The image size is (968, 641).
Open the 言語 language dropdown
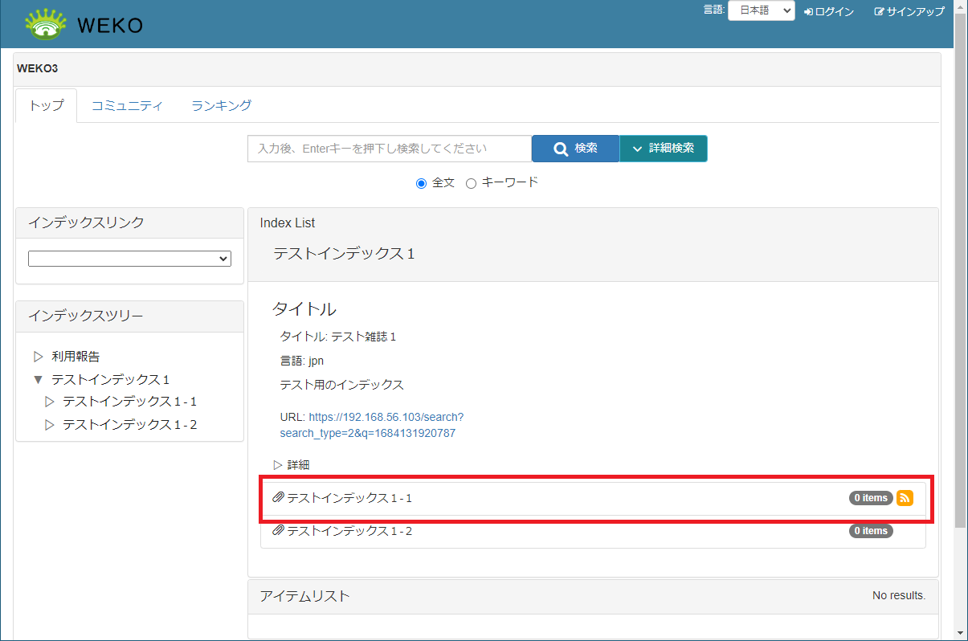760,11
